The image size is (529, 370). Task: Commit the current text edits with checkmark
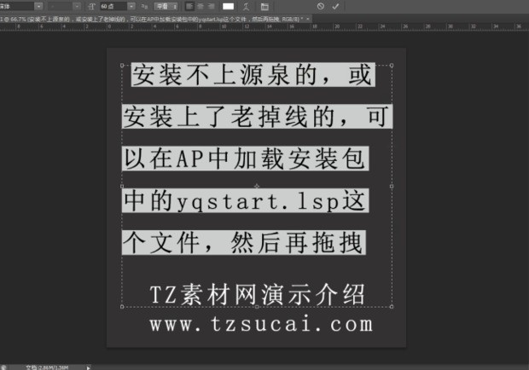click(335, 6)
